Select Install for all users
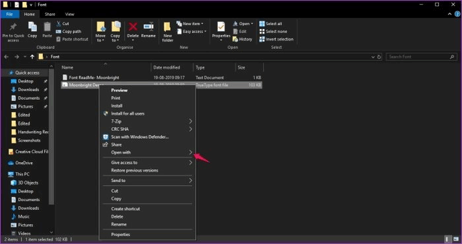This screenshot has width=462, height=244. point(127,113)
